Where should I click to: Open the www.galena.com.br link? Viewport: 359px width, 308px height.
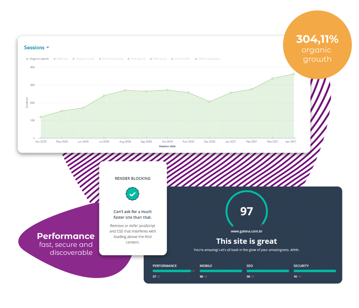[247, 231]
